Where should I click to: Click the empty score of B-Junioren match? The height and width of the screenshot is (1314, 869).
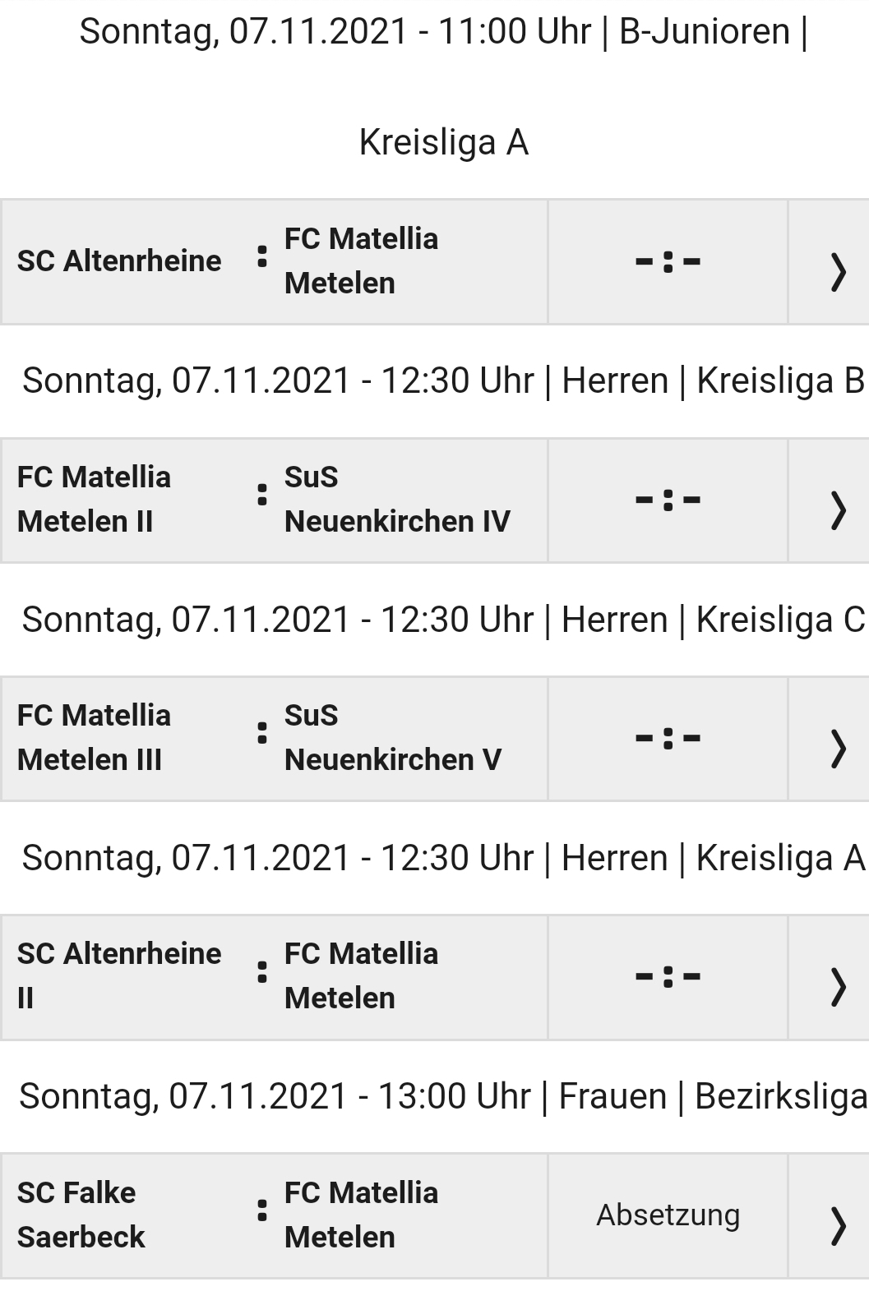[x=668, y=262]
